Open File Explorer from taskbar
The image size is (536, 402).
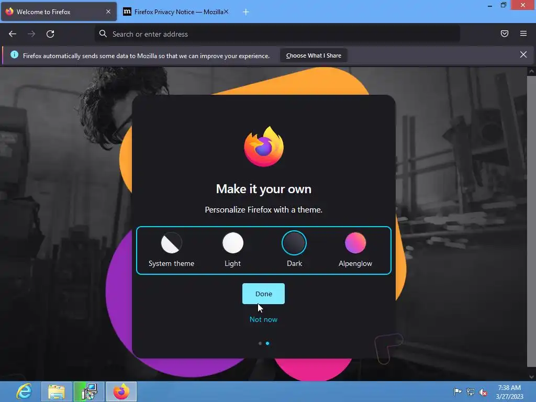tap(57, 392)
